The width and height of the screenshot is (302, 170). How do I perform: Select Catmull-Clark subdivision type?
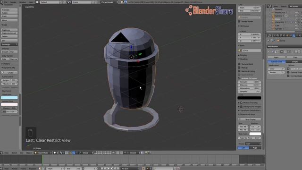(277, 62)
